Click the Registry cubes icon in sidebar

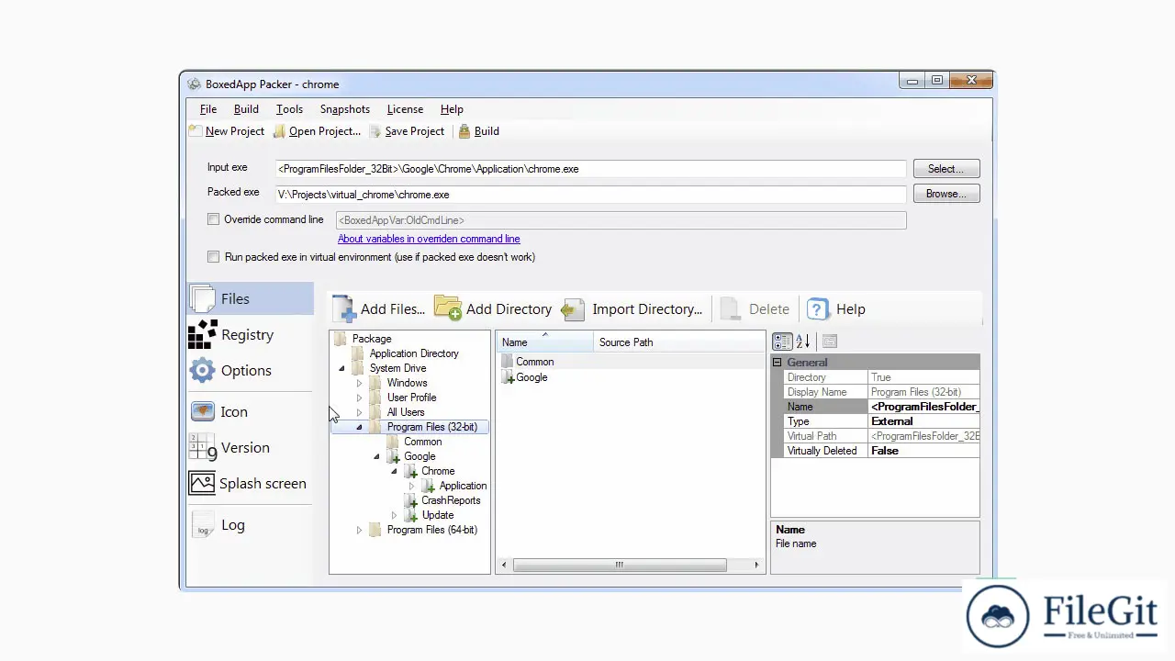pyautogui.click(x=202, y=334)
